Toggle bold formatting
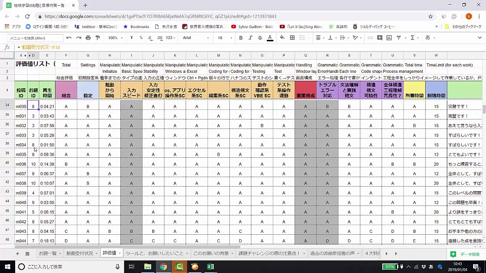Screen dimensions: 486x273 click(241, 38)
